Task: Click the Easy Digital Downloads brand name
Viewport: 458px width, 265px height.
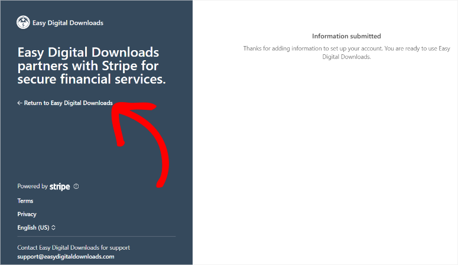Action: tap(68, 23)
